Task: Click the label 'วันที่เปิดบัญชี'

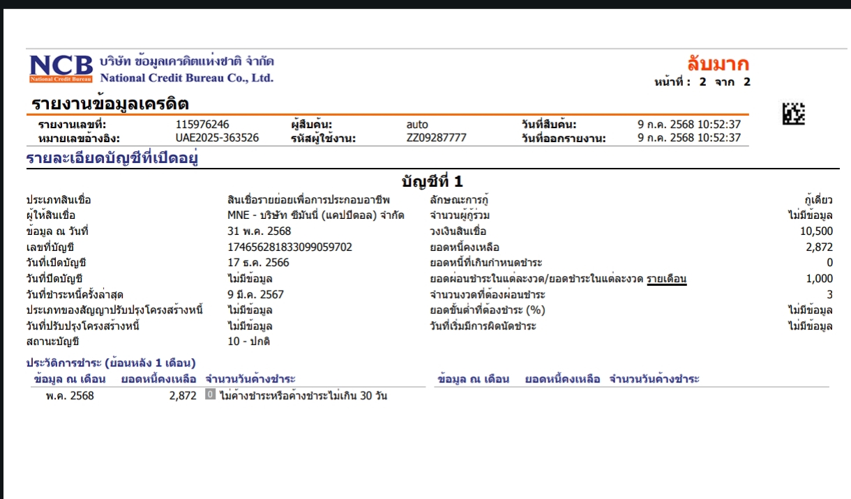Action: (56, 263)
